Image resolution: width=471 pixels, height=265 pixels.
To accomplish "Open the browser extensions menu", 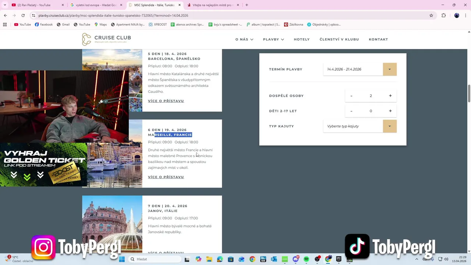I will [x=443, y=15].
